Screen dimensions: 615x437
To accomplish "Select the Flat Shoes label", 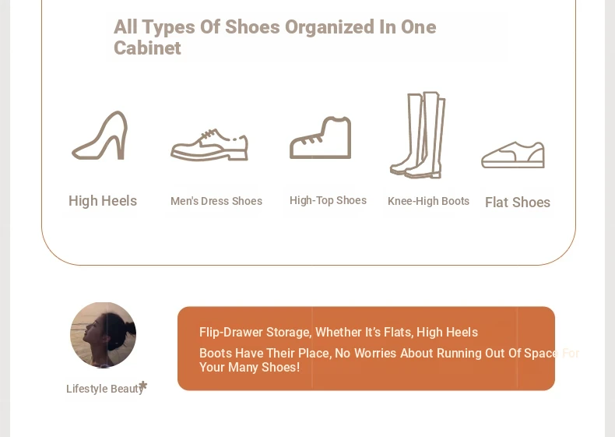I will (518, 203).
